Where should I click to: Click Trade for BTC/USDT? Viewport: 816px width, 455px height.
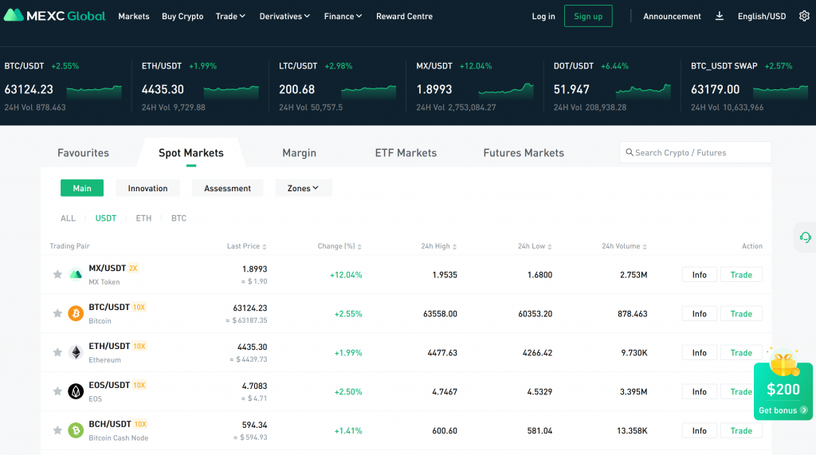[741, 313]
